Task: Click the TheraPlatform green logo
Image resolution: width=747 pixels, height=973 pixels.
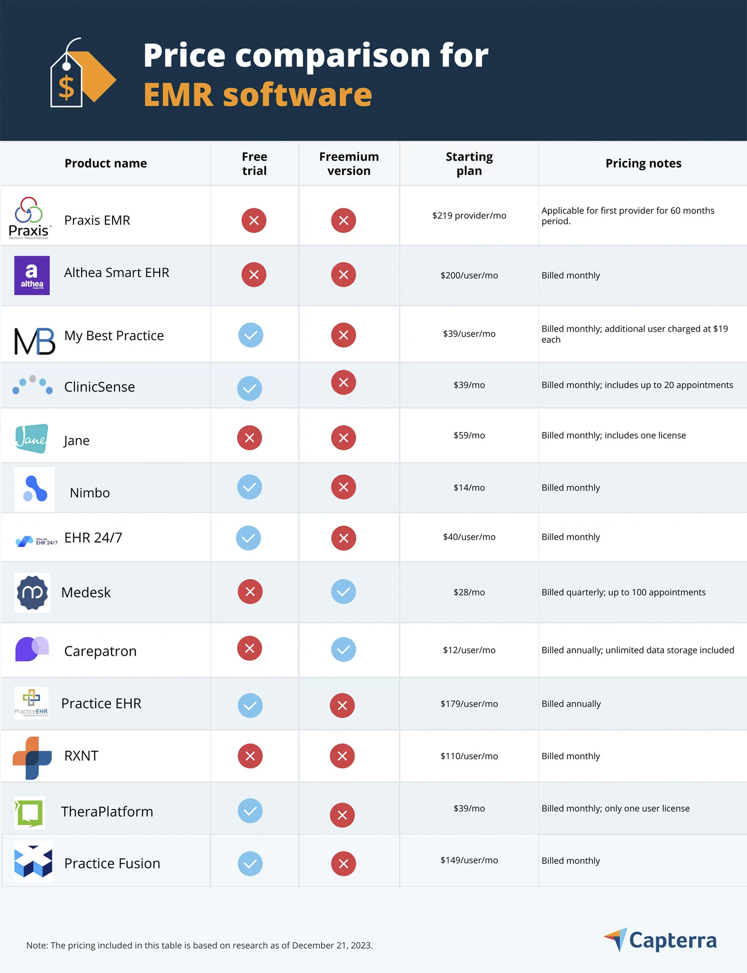Action: click(30, 813)
